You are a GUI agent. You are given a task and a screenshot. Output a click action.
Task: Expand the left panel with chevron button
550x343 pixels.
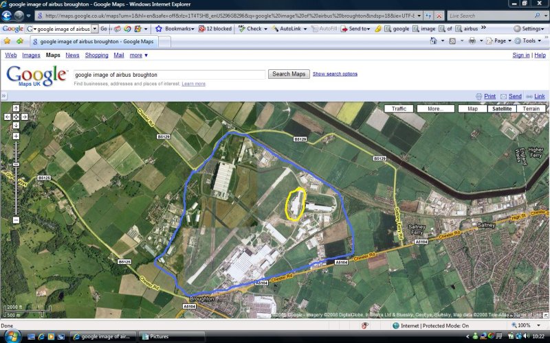pos(3,97)
